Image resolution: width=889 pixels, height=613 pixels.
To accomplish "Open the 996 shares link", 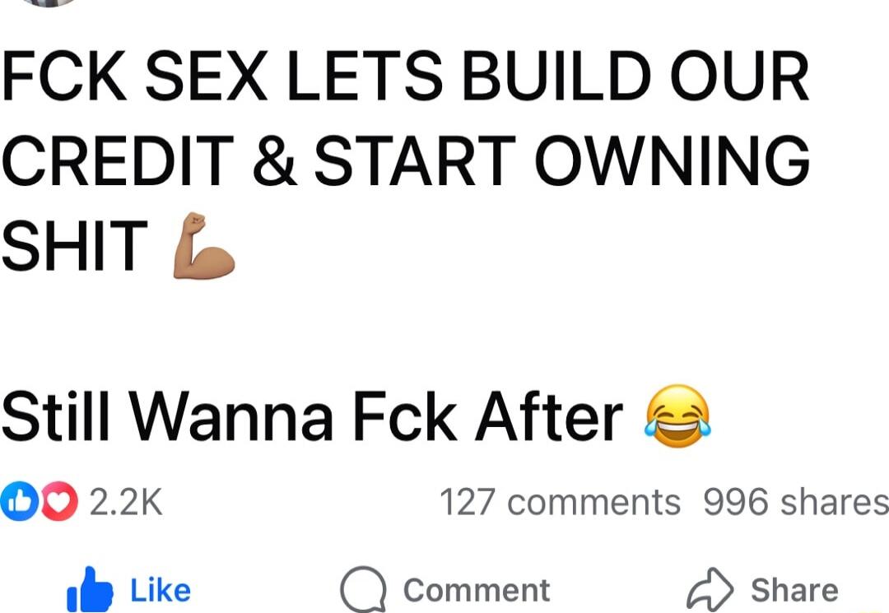I will pos(796,502).
